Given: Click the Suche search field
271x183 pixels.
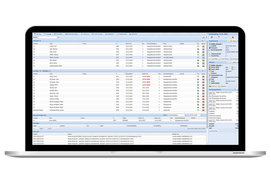Looking at the screenshot, I should click(x=47, y=37).
